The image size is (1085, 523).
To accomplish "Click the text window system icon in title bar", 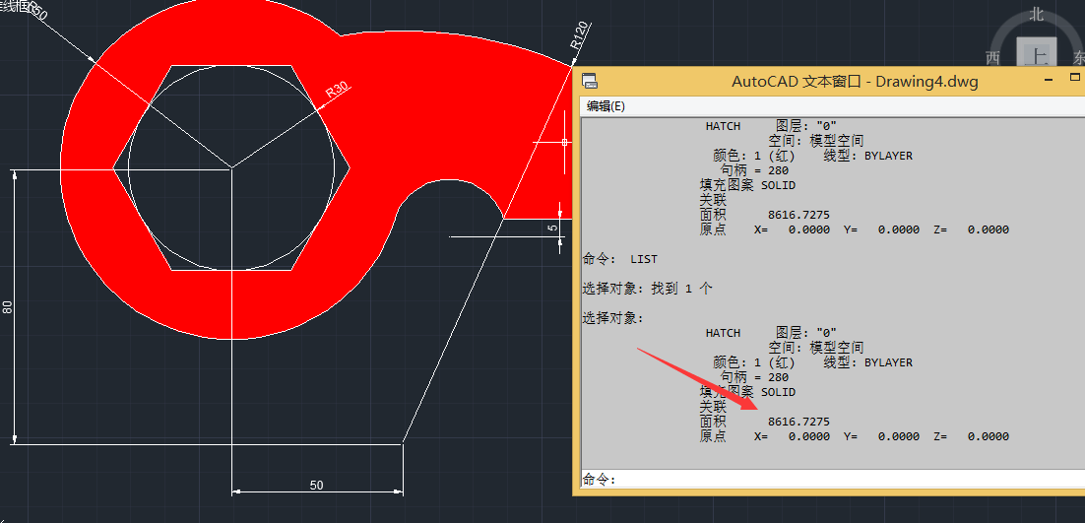I will tap(589, 81).
